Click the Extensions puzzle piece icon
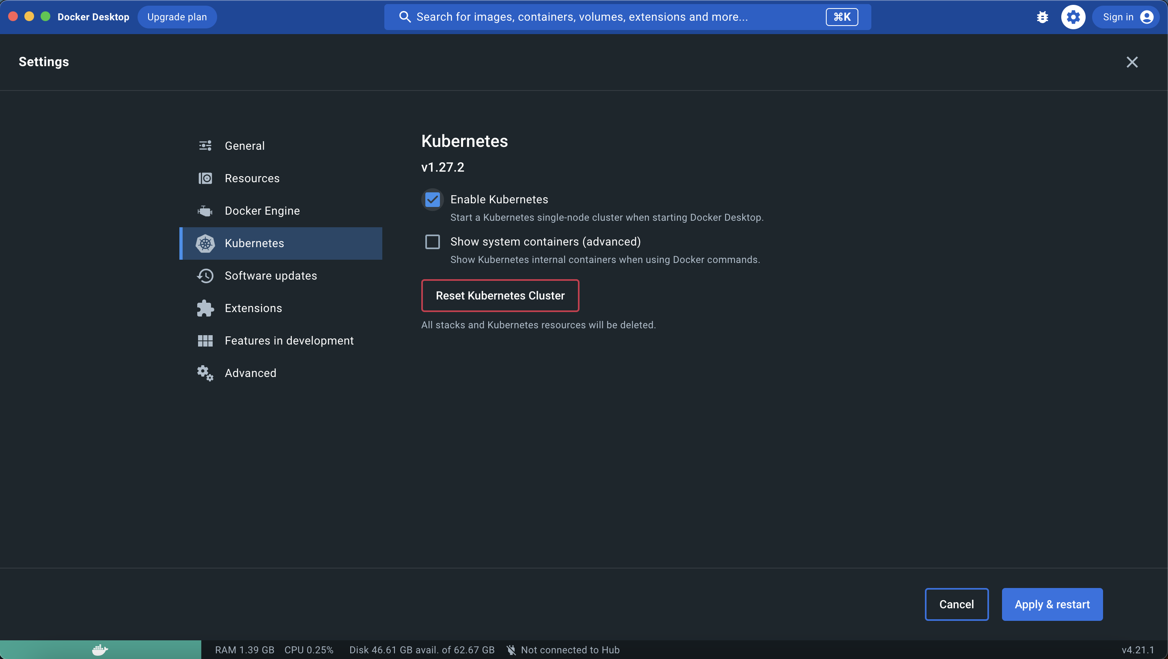The height and width of the screenshot is (659, 1168). pos(205,308)
